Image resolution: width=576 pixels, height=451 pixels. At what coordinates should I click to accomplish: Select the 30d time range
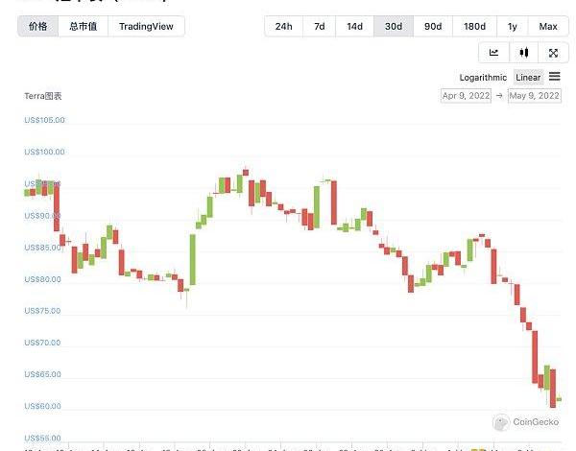(394, 26)
